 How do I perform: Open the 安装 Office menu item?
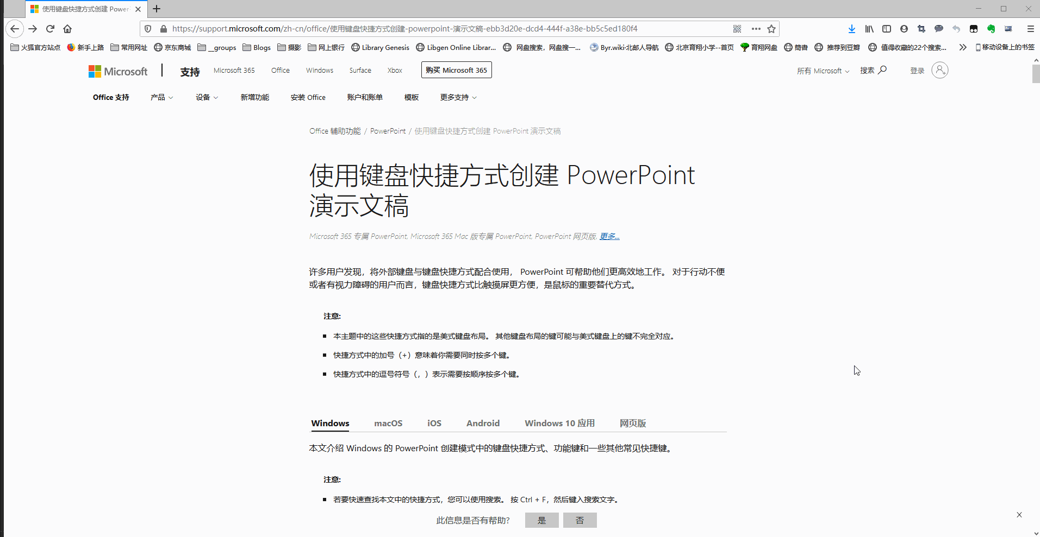(x=308, y=97)
